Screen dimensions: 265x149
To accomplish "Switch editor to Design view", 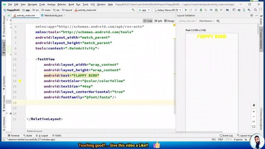I will point(169,21).
